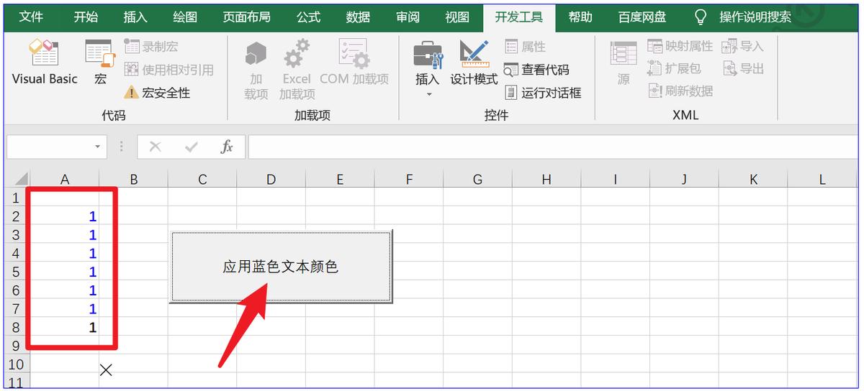Click the 应用蓝色文本颜色 button
This screenshot has width=864, height=391.
[x=281, y=267]
